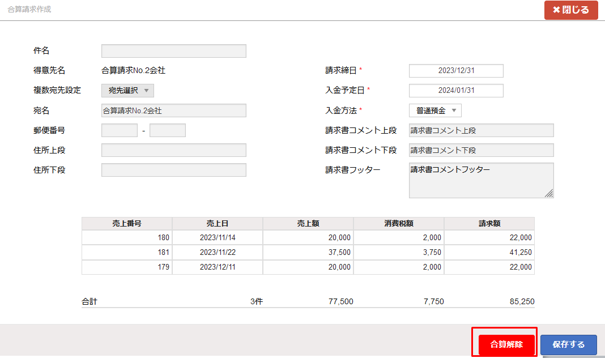
Task: Click the blue 保存する button
Action: 568,343
